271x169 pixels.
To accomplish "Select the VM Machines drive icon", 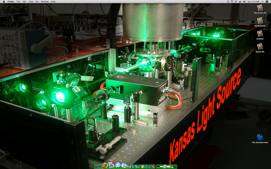I will click(260, 21).
